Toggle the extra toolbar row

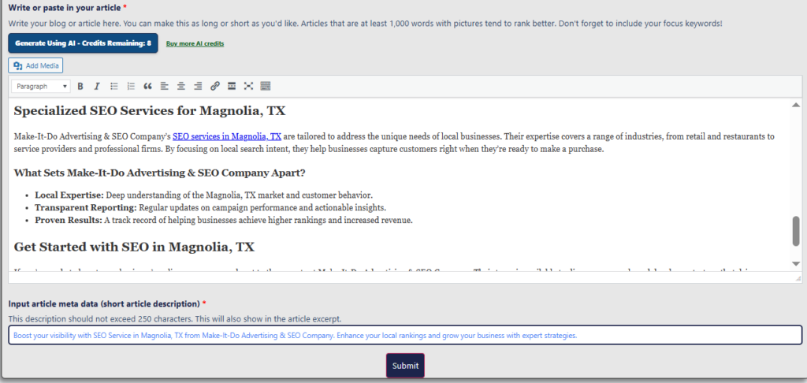(266, 86)
